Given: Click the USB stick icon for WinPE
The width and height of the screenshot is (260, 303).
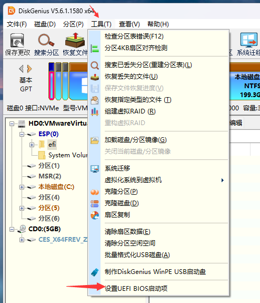Looking at the screenshot, I should 95,272.
